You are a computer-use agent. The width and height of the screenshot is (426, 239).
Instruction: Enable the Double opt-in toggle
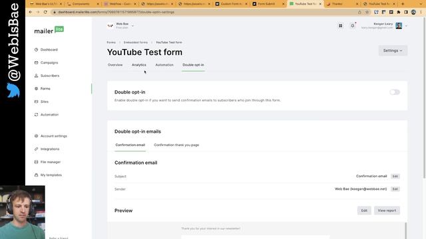[395, 92]
